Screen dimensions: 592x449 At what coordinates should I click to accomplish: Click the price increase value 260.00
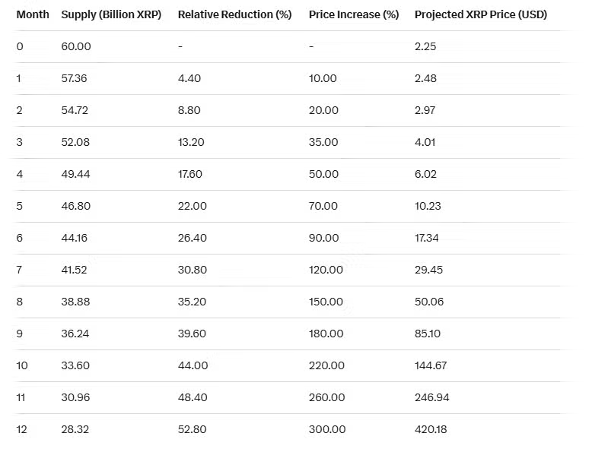[326, 397]
